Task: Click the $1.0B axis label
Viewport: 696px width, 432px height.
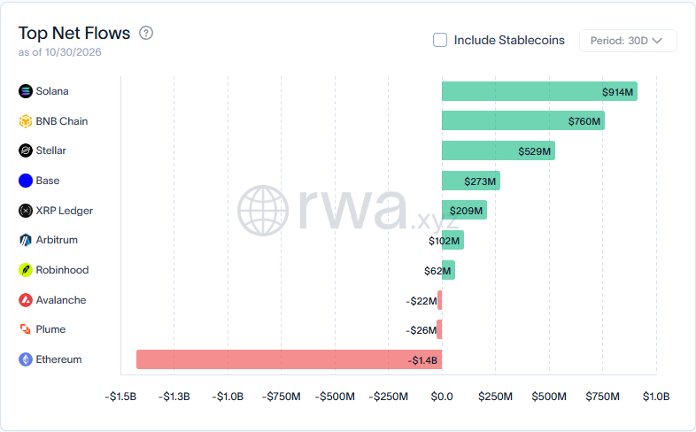Action: pyautogui.click(x=656, y=397)
